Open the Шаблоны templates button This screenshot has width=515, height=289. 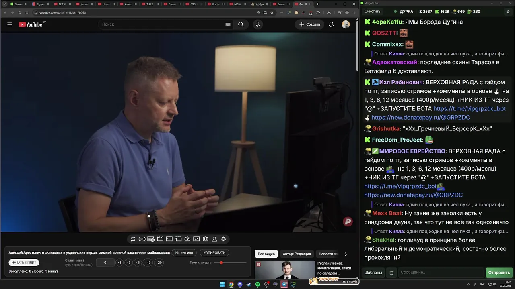click(373, 273)
